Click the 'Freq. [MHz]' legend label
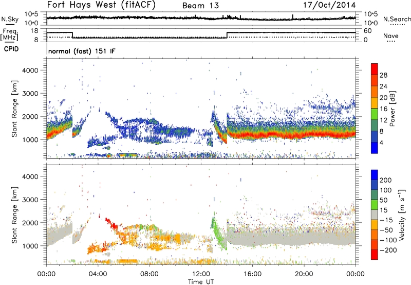Screen dimensions: 411x285 9,35
